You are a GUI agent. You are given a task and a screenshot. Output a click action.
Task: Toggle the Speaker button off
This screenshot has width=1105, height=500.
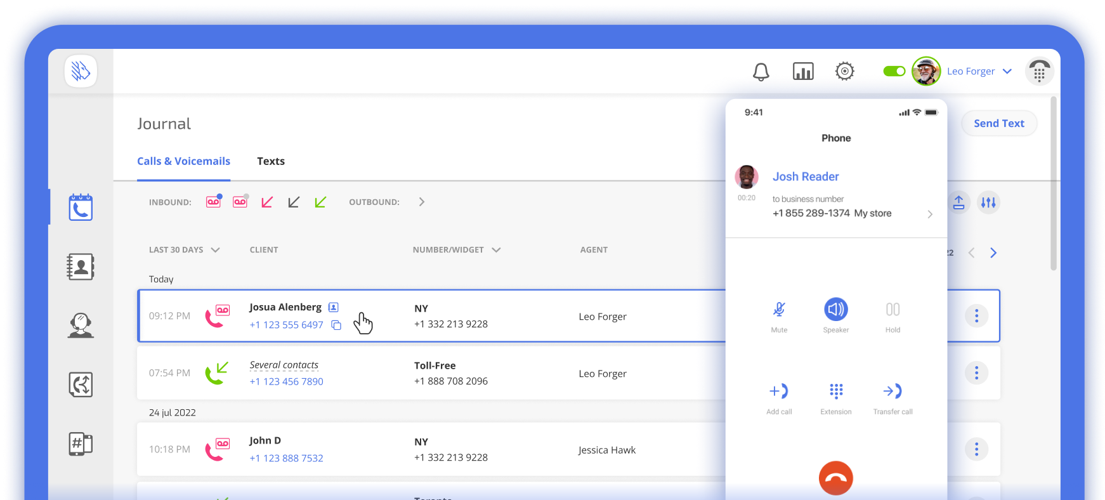point(835,310)
